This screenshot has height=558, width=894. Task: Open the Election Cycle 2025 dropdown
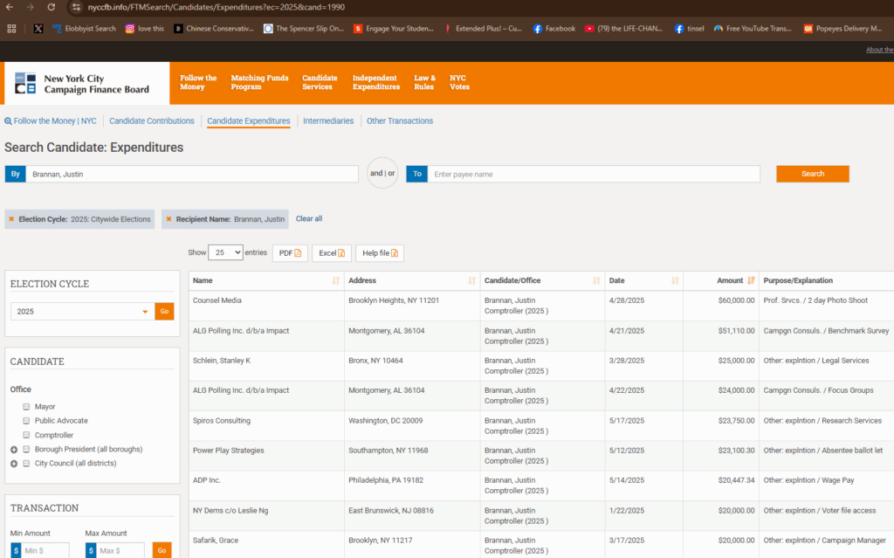(x=83, y=312)
